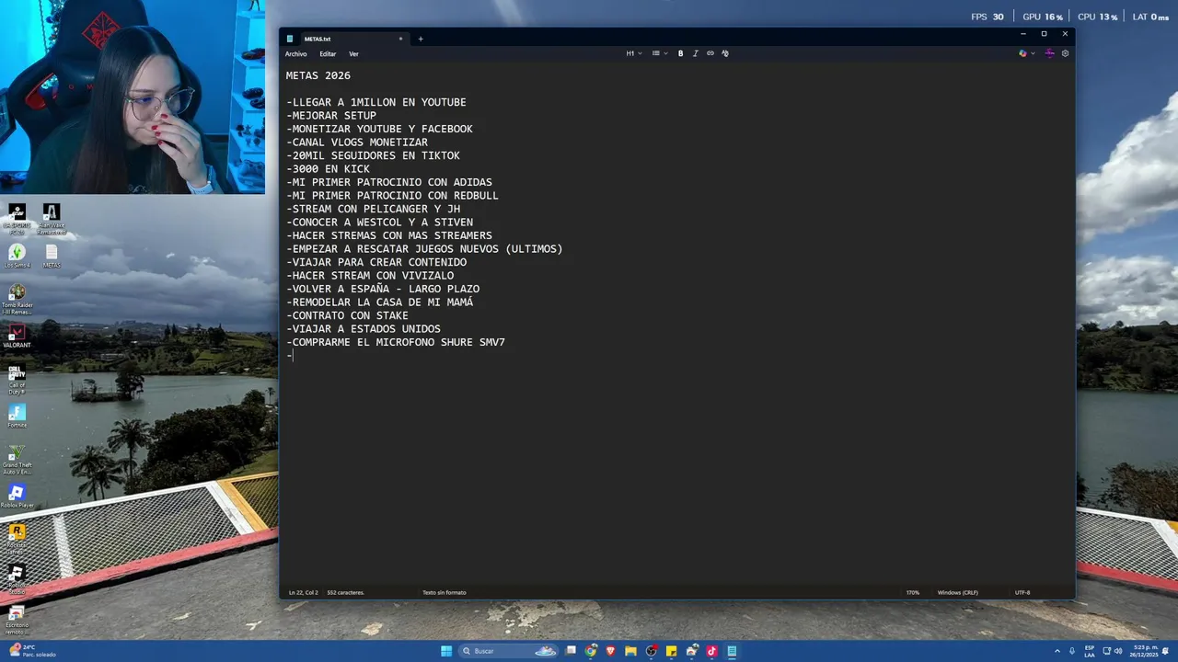
Task: Click the MEJORAR SETUP line
Action: pos(331,116)
